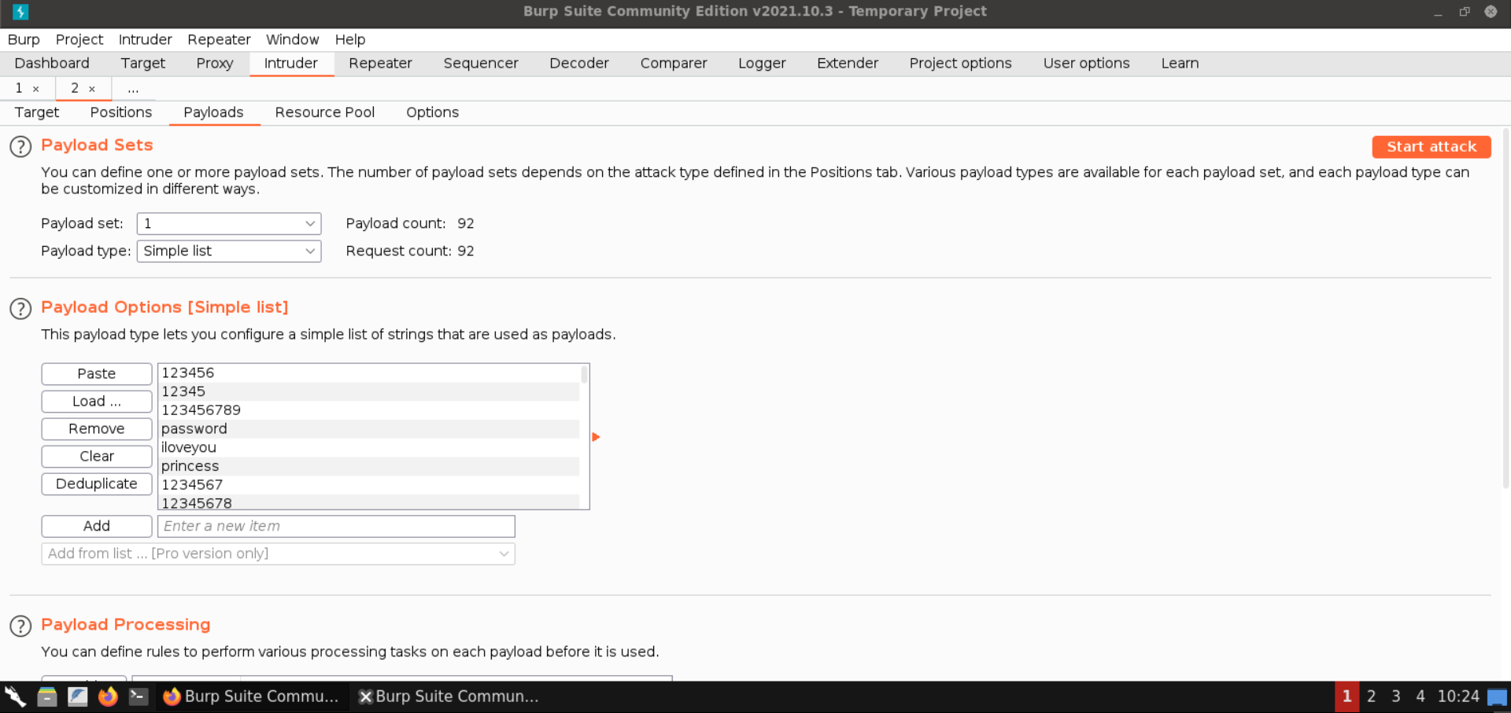
Task: Click the Payload Sets help question-mark icon
Action: [x=20, y=147]
